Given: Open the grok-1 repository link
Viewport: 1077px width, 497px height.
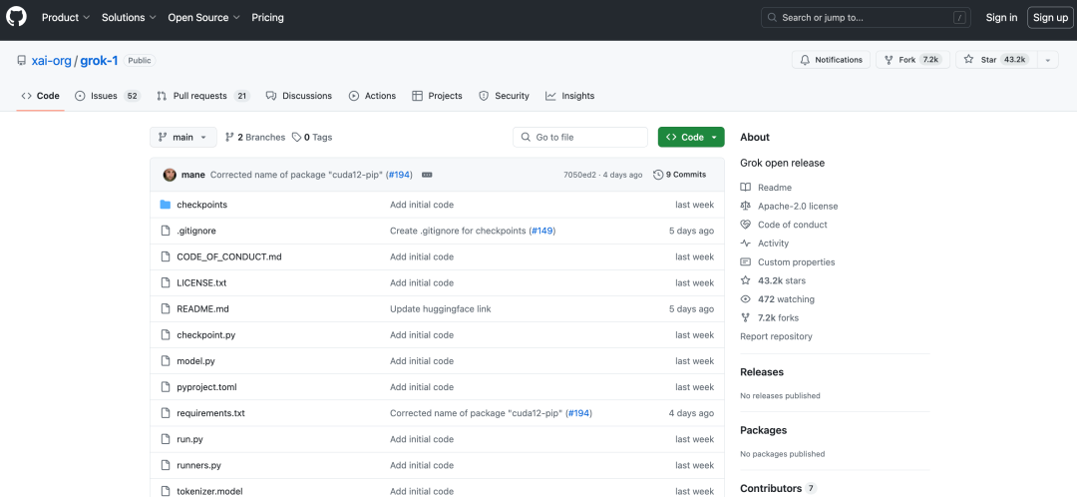Looking at the screenshot, I should (x=99, y=61).
